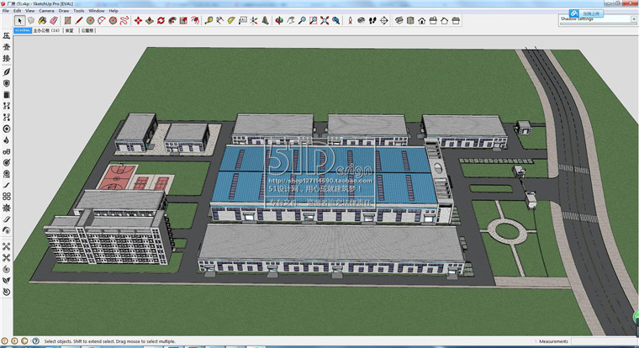This screenshot has width=639, height=348.
Task: Activate the Orbit tool
Action: (279, 20)
